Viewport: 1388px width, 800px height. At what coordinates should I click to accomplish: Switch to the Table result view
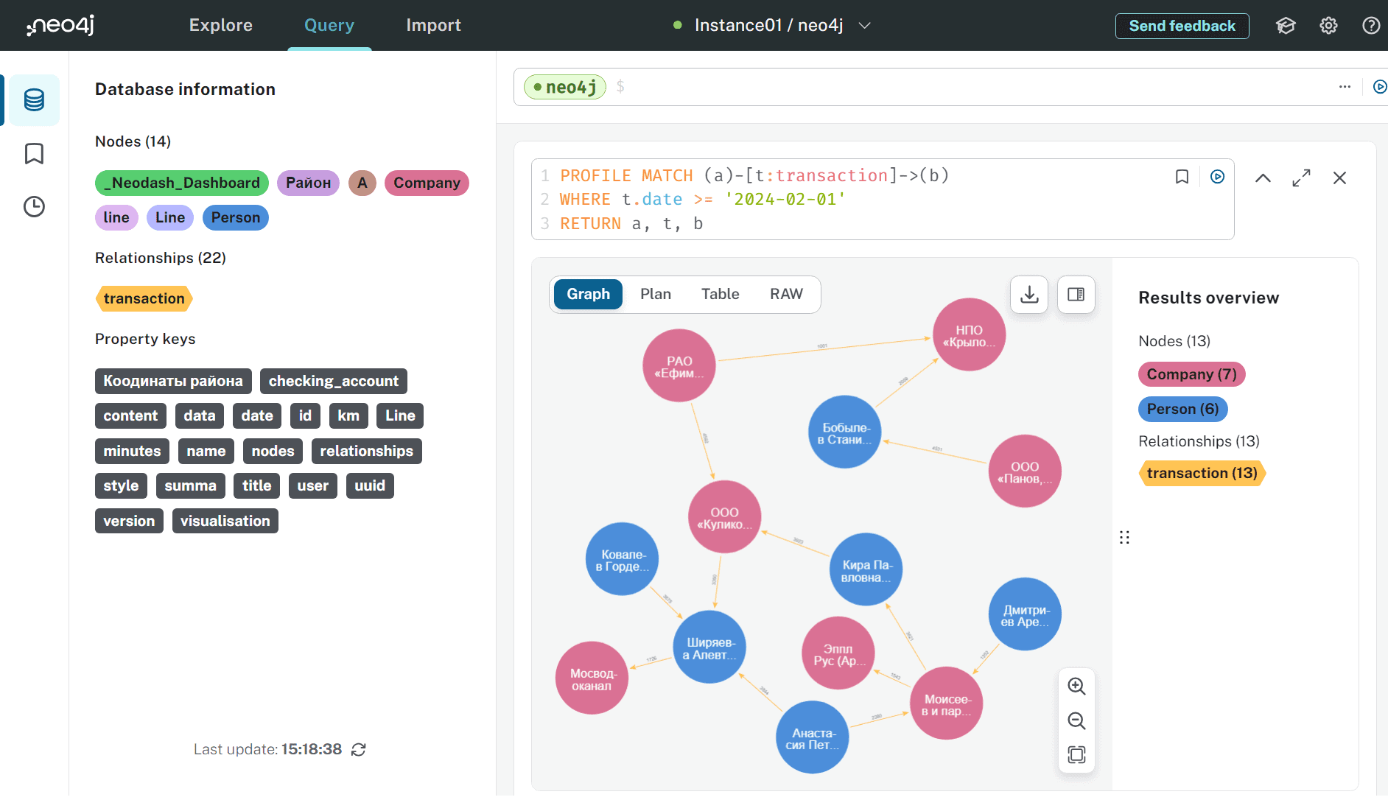tap(720, 294)
